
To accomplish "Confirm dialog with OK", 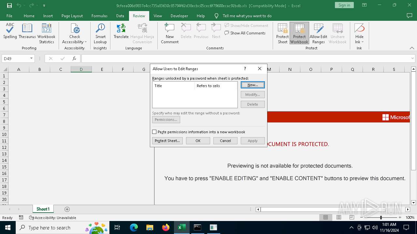I will [198, 141].
